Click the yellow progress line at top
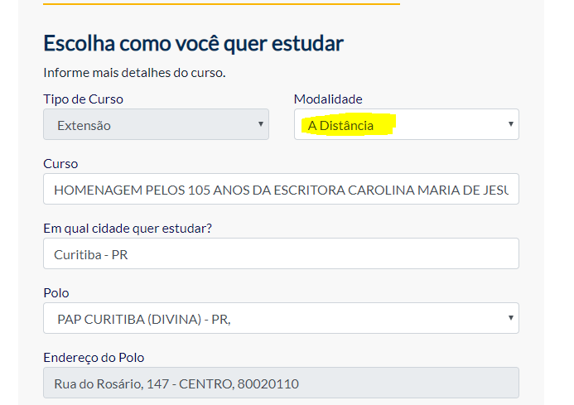574x405 pixels. (x=221, y=3)
